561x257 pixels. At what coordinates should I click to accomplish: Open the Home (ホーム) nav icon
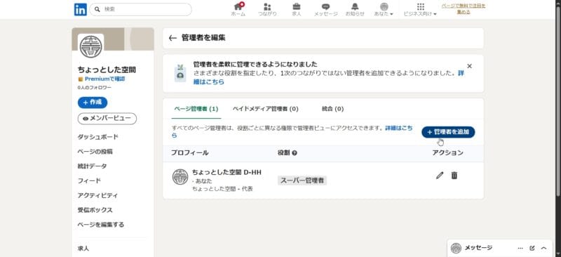point(238,10)
